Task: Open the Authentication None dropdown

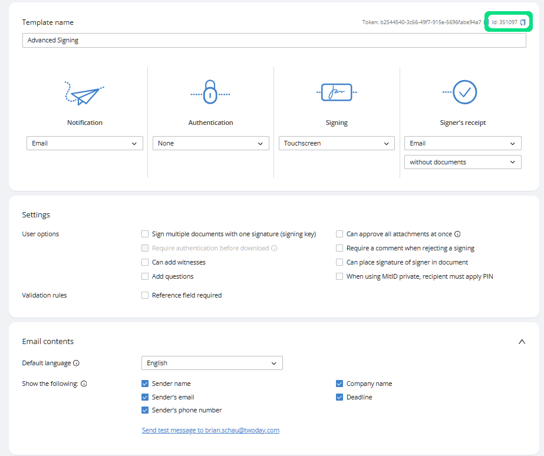Action: [x=210, y=143]
